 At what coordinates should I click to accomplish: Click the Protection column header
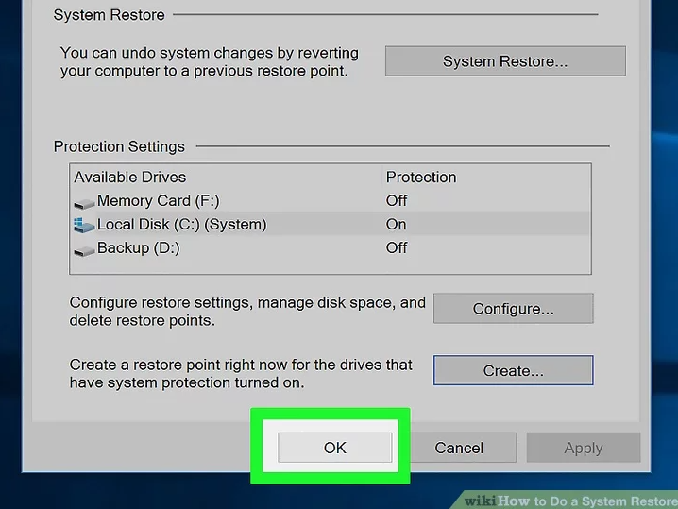(x=421, y=177)
